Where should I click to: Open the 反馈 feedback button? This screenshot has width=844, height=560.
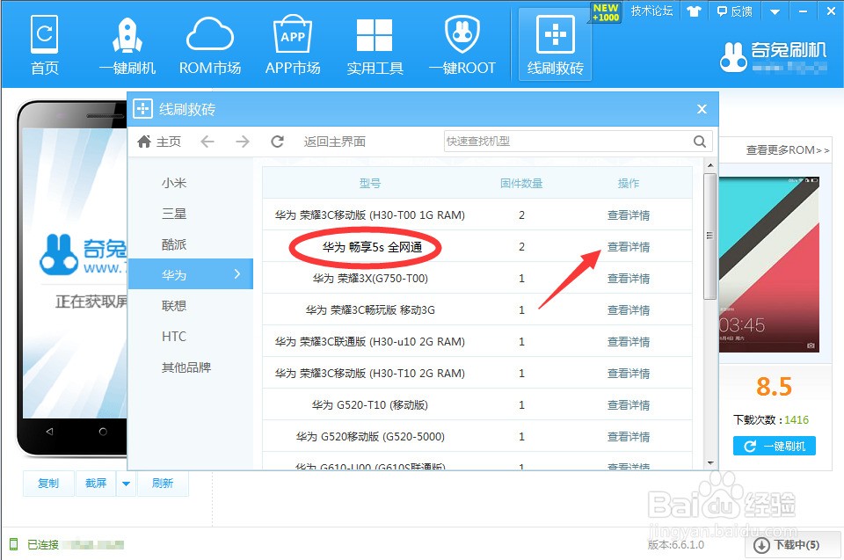click(x=735, y=11)
